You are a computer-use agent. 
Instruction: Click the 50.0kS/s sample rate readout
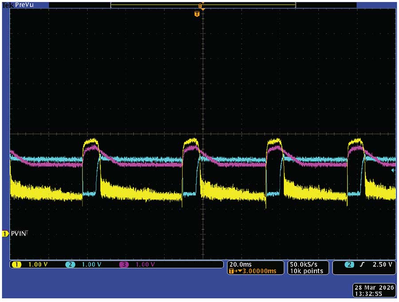tap(304, 265)
